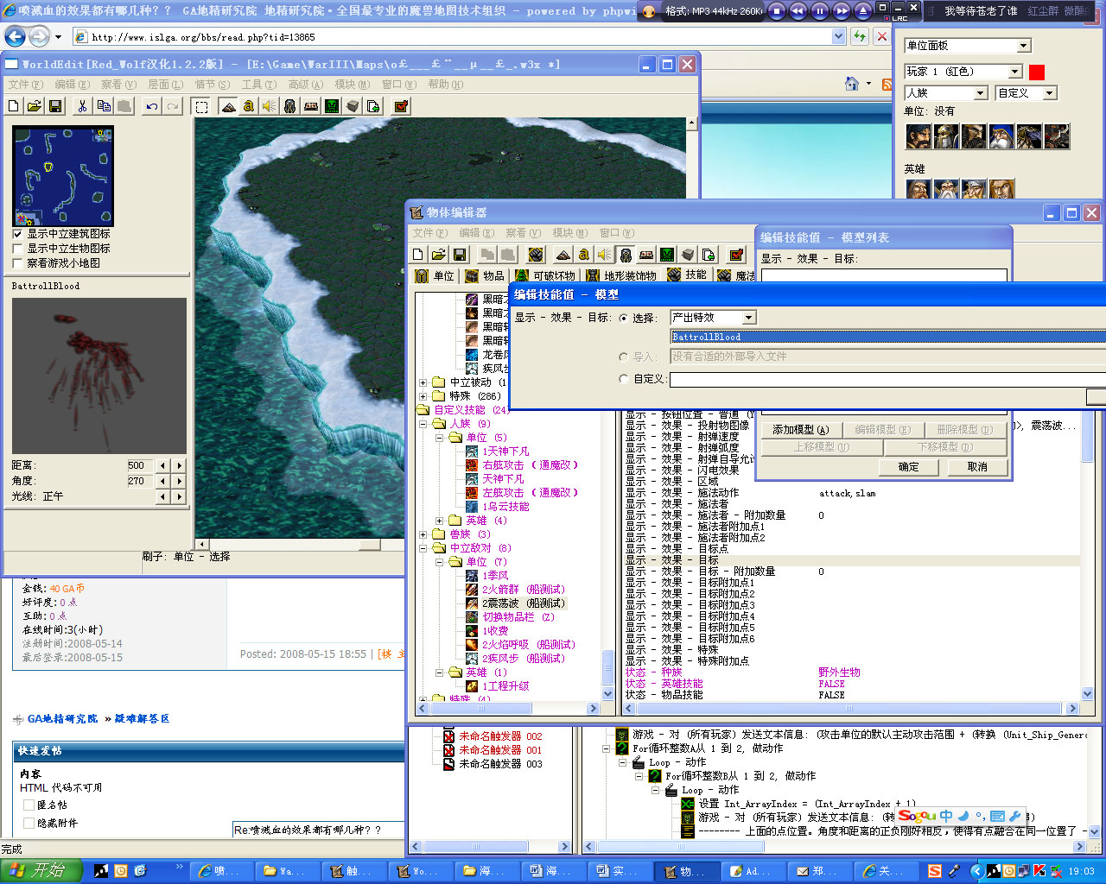Viewport: 1106px width, 884px height.
Task: Switch to 地形装饰物 tab in Object Editor
Action: pyautogui.click(x=621, y=275)
